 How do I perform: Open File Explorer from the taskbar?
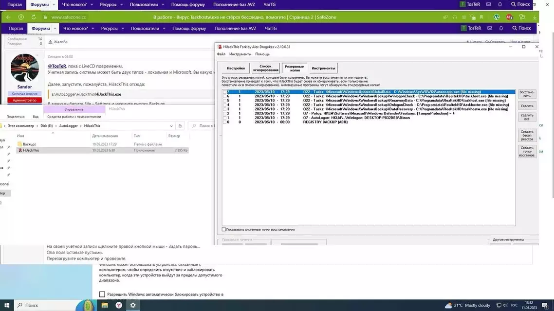pyautogui.click(x=105, y=305)
